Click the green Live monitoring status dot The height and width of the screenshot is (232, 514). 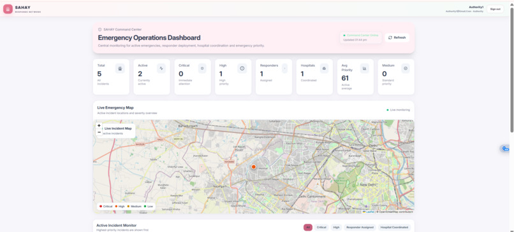(388, 110)
